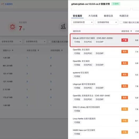Click the 可修复 tag on the Linux Nettle row
Image resolution: width=139 pixels, height=139 pixels.
[77, 122]
